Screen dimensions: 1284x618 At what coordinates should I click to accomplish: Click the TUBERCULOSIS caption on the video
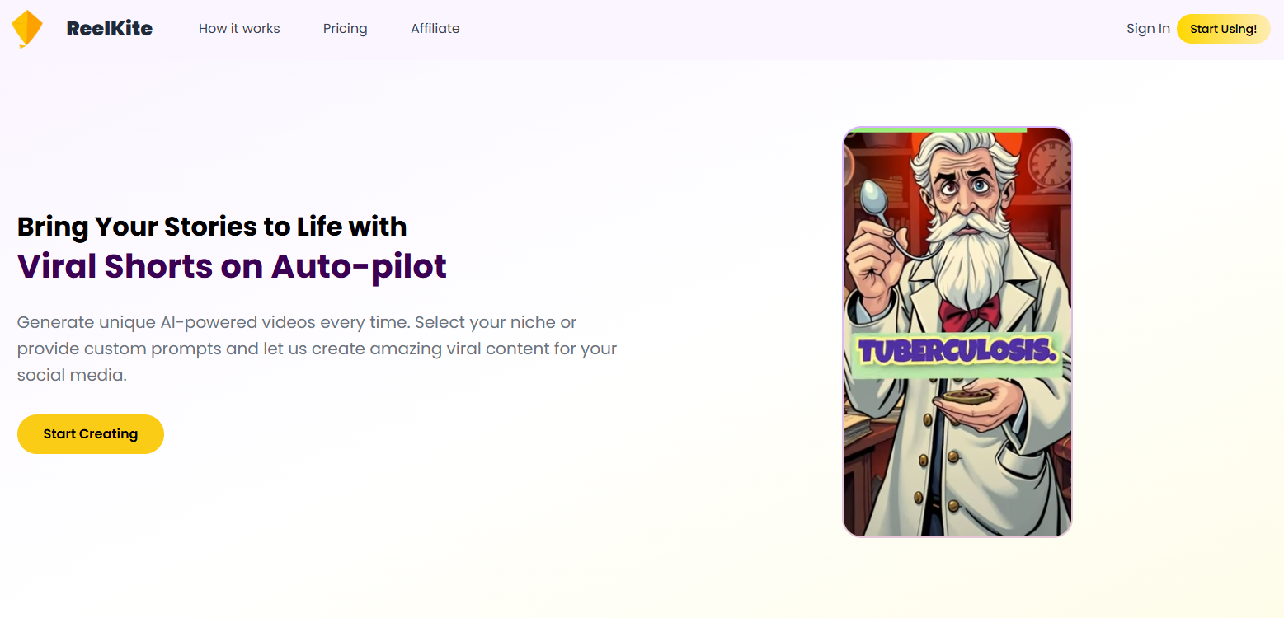957,351
